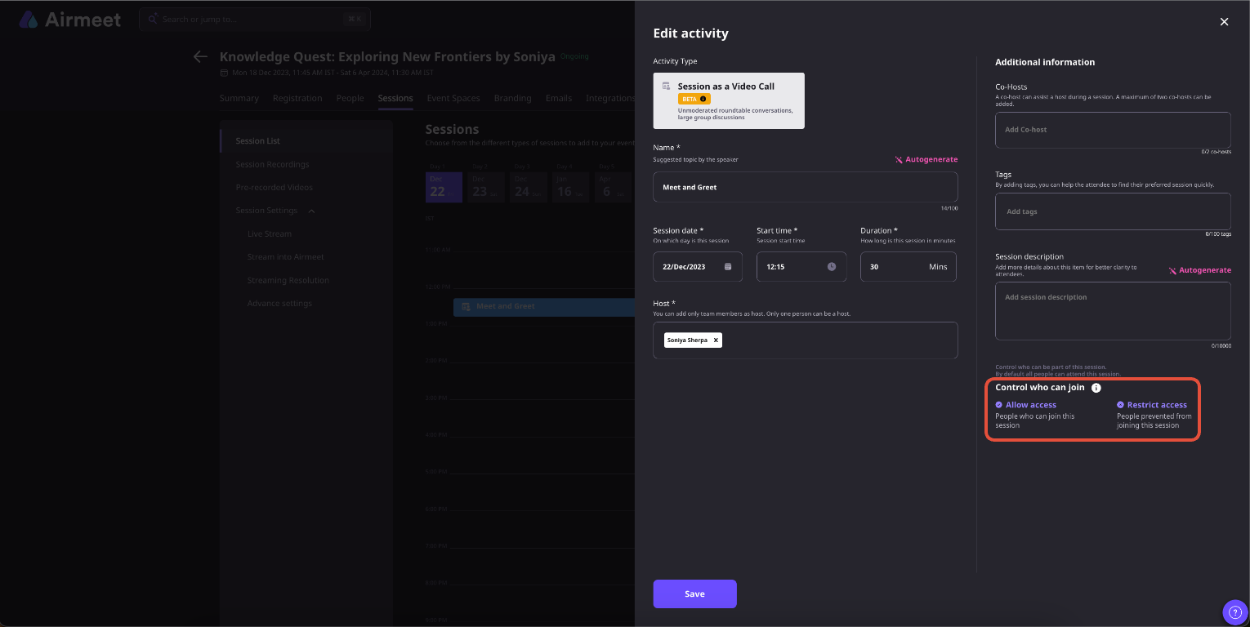Click the Restrict access icon
The width and height of the screenshot is (1250, 627).
coord(1120,405)
